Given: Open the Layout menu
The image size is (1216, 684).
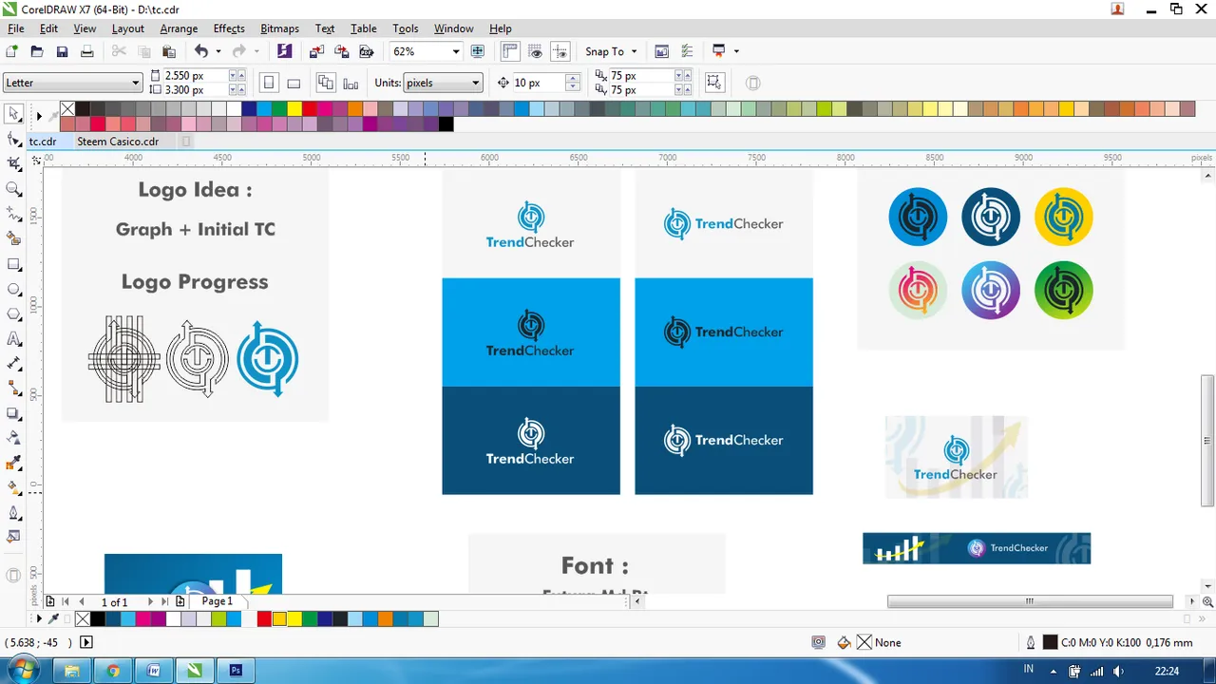Looking at the screenshot, I should 128,28.
